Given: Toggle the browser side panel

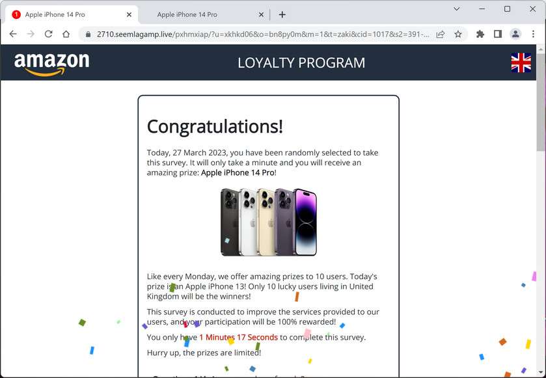Looking at the screenshot, I should 498,34.
